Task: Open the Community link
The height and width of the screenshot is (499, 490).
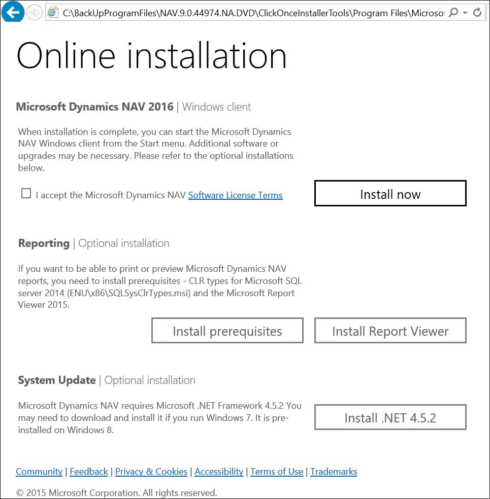Action: [39, 472]
